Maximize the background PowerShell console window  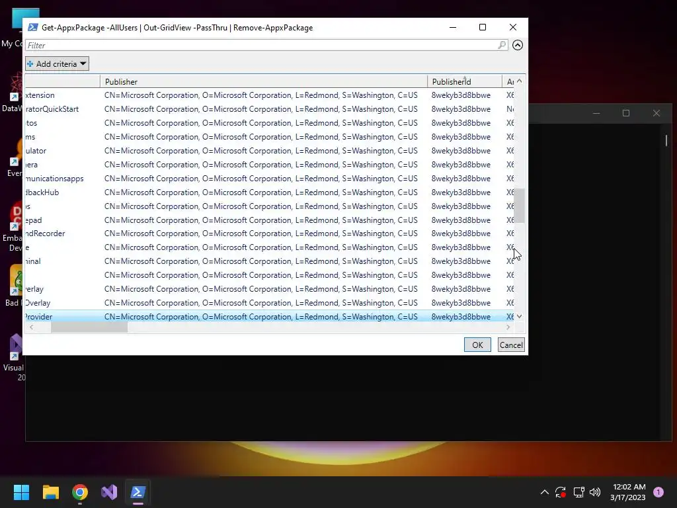[626, 113]
